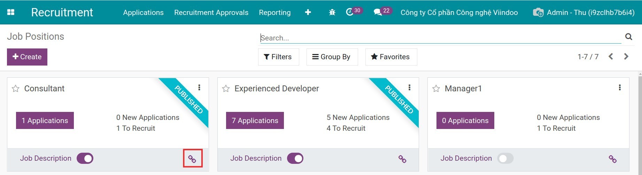Open 7 Applications for Experienced Developer
This screenshot has width=642, height=175.
pyautogui.click(x=255, y=121)
